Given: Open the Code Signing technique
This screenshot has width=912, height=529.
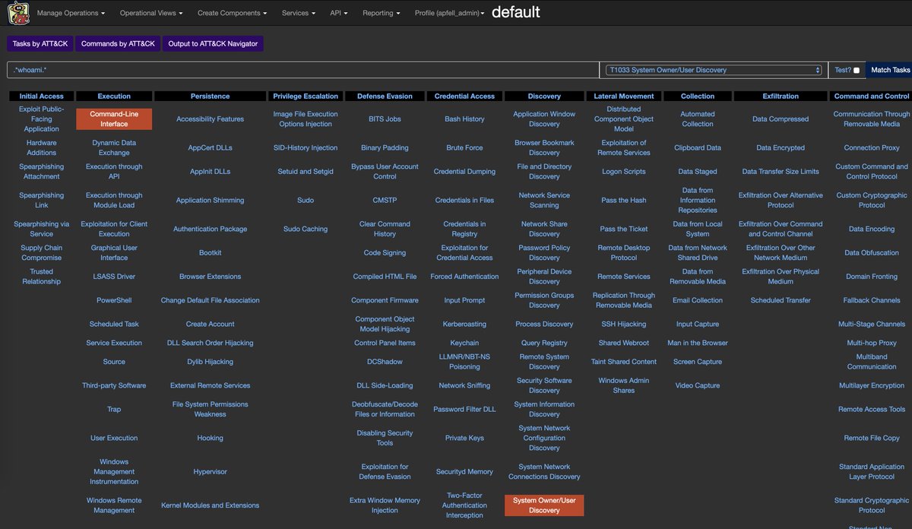Looking at the screenshot, I should point(385,253).
